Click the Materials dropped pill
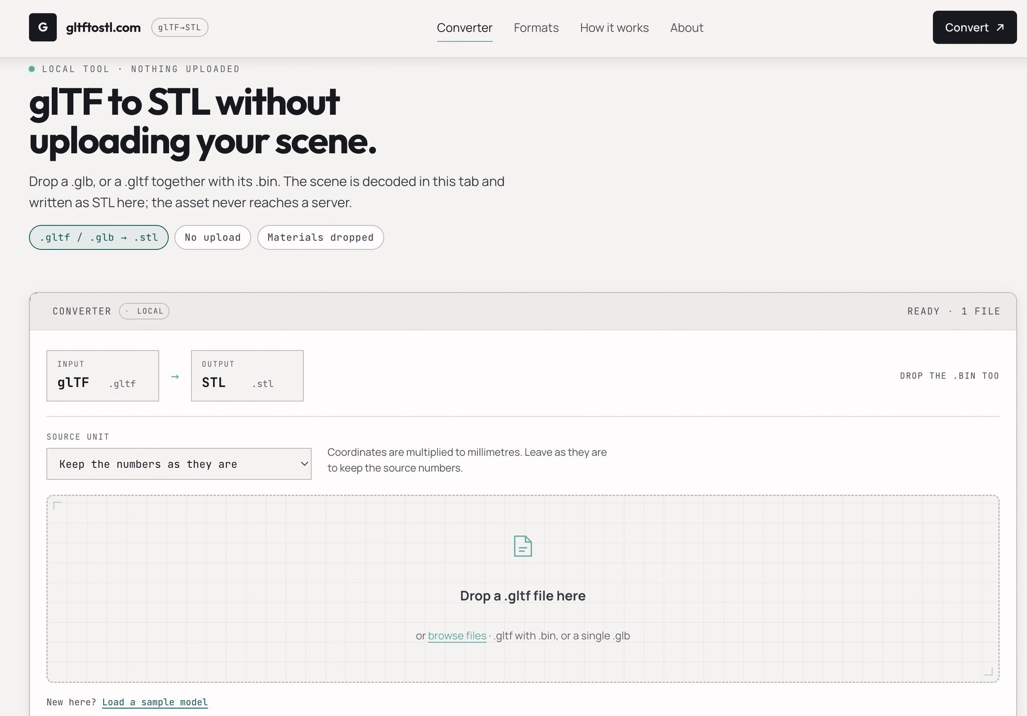The width and height of the screenshot is (1027, 716). tap(320, 237)
